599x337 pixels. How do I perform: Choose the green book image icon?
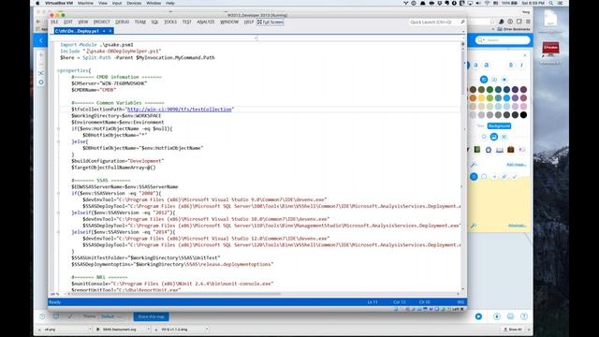click(477, 150)
